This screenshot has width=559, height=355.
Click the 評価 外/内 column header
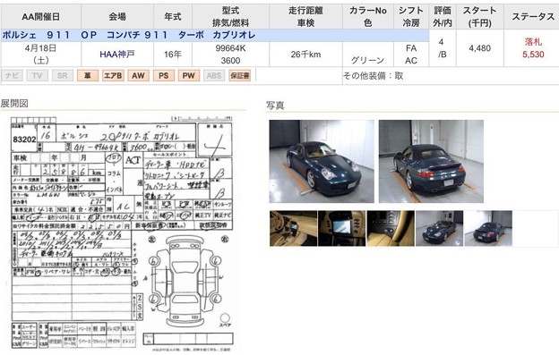[x=443, y=17]
